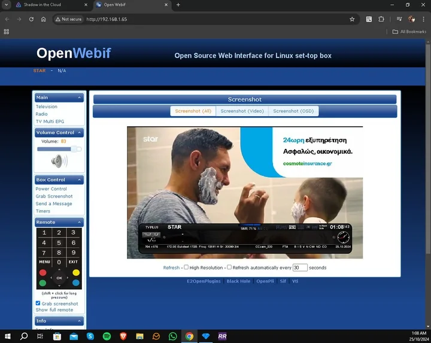
Task: Uncheck Grab screenshot under remote
Action: tap(38, 303)
